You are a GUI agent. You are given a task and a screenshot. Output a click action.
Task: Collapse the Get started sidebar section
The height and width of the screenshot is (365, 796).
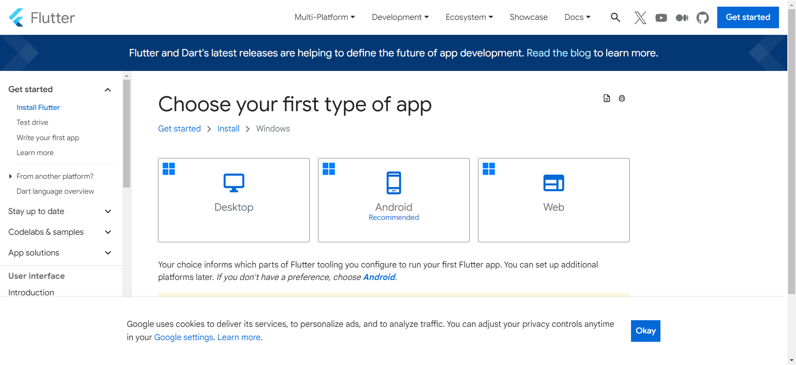[108, 90]
